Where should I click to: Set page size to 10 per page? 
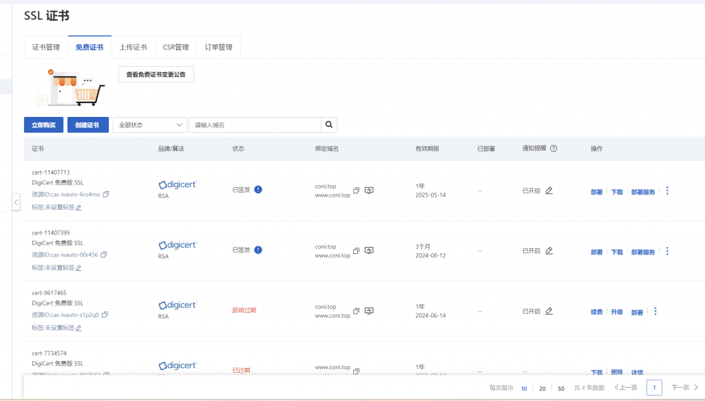tap(524, 389)
